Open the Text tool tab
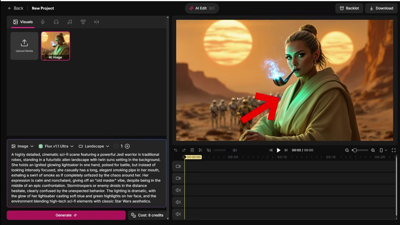Viewport: 400px width, 225px height. click(x=83, y=22)
